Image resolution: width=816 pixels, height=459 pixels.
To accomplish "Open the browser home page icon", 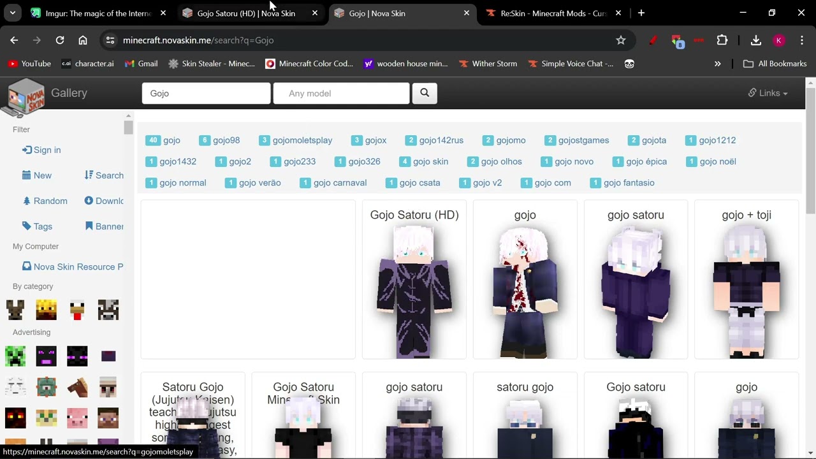I will 83,40.
